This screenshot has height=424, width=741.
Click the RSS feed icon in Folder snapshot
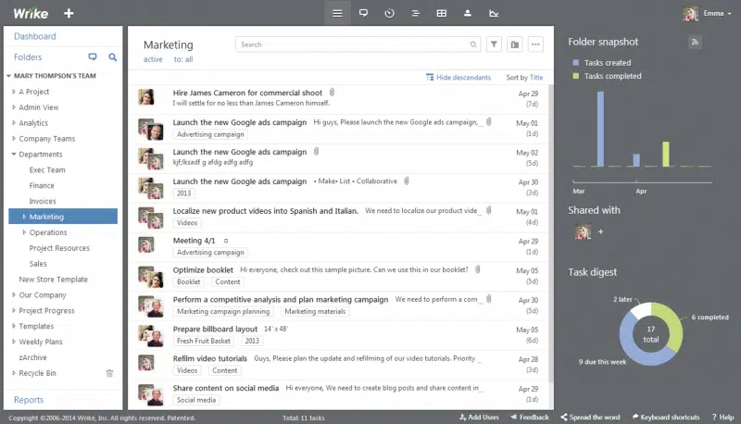point(695,42)
